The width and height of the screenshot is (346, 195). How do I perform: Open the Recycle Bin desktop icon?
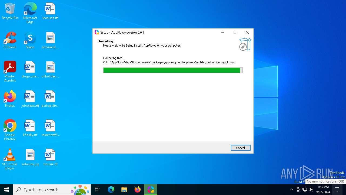coord(10,11)
